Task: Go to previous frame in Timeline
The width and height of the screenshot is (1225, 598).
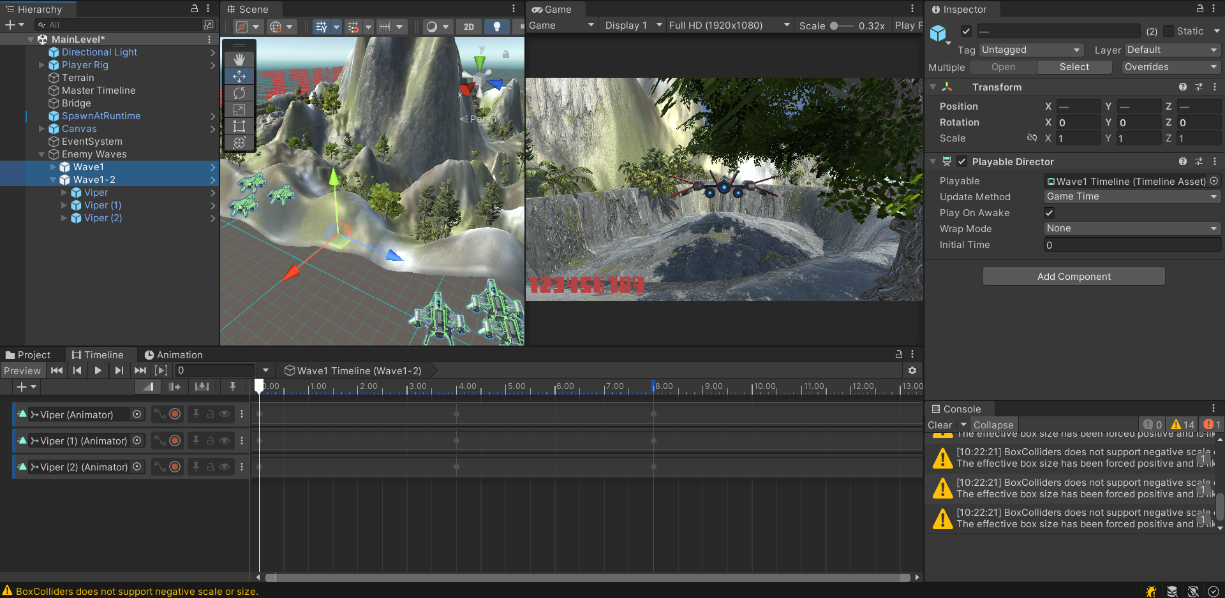Action: [x=77, y=370]
